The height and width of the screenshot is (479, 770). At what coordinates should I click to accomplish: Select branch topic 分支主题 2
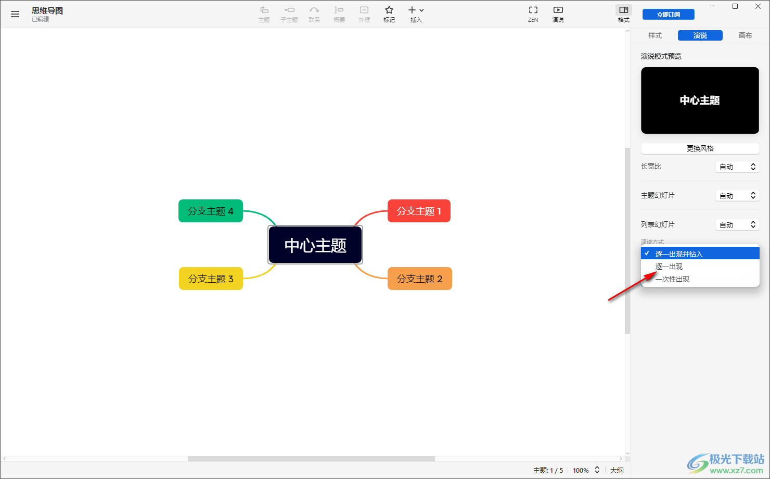pos(420,279)
